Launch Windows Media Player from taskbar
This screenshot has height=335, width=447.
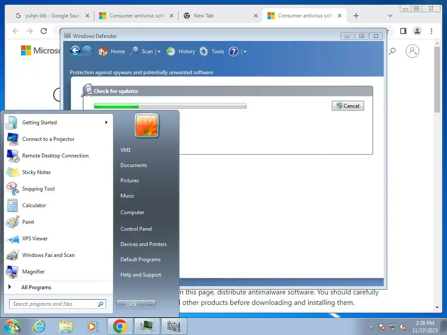[92, 326]
